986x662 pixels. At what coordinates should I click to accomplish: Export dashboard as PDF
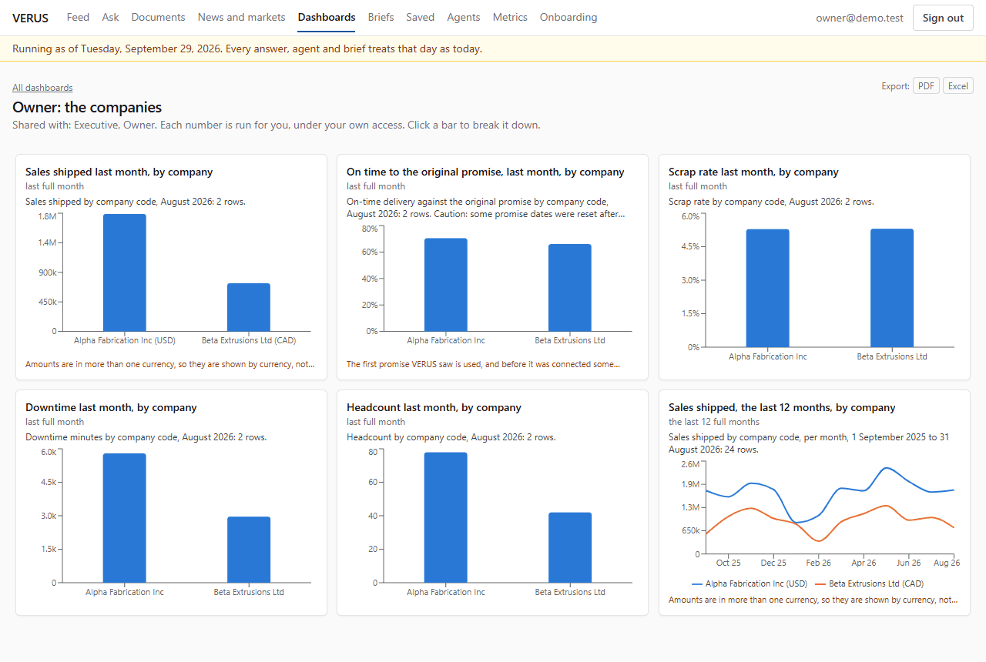point(926,86)
